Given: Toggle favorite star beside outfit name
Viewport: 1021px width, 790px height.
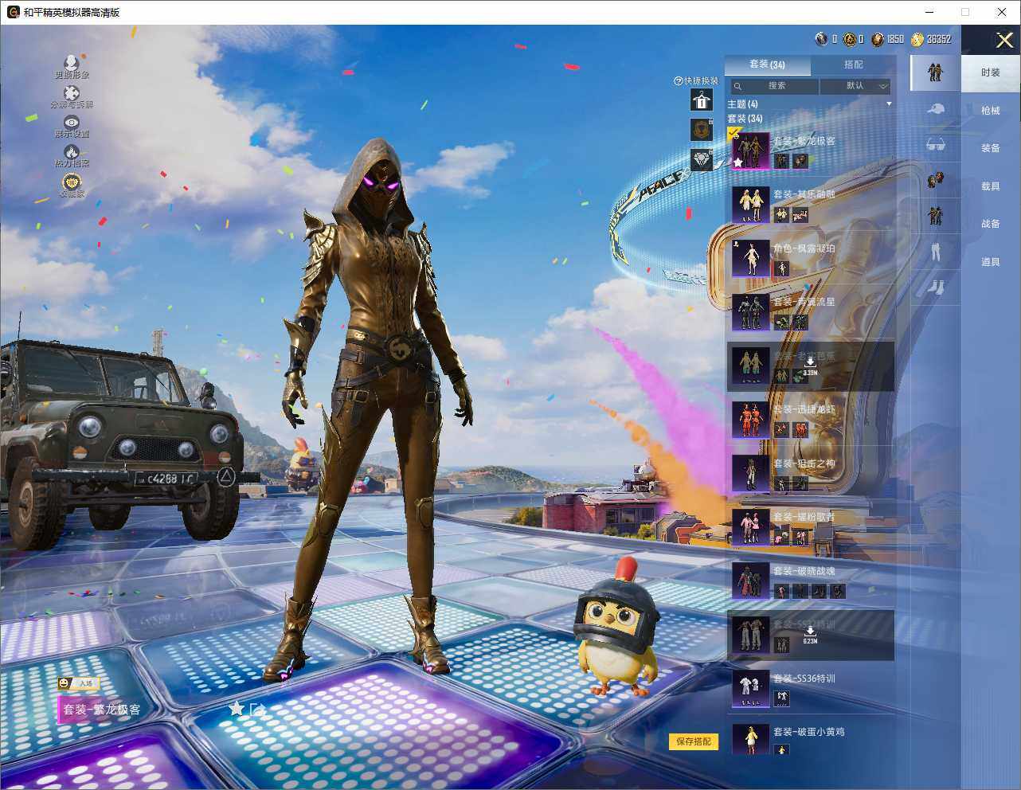Looking at the screenshot, I should 236,709.
